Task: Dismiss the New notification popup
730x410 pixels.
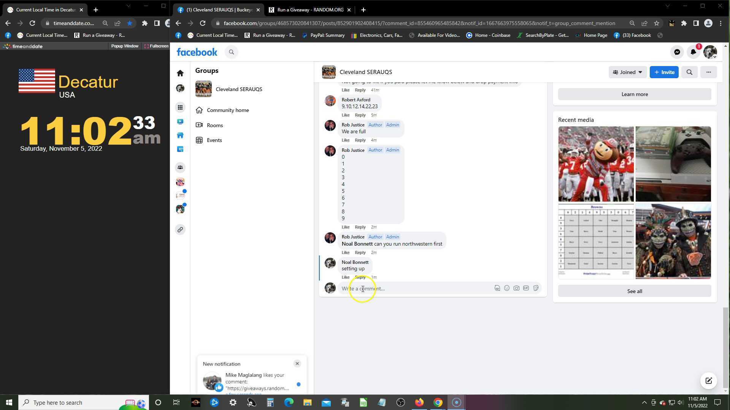Action: click(x=297, y=363)
